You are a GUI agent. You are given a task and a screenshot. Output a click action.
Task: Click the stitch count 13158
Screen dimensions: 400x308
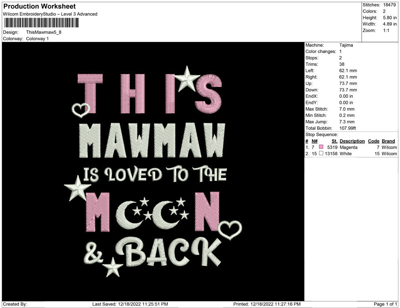point(331,154)
